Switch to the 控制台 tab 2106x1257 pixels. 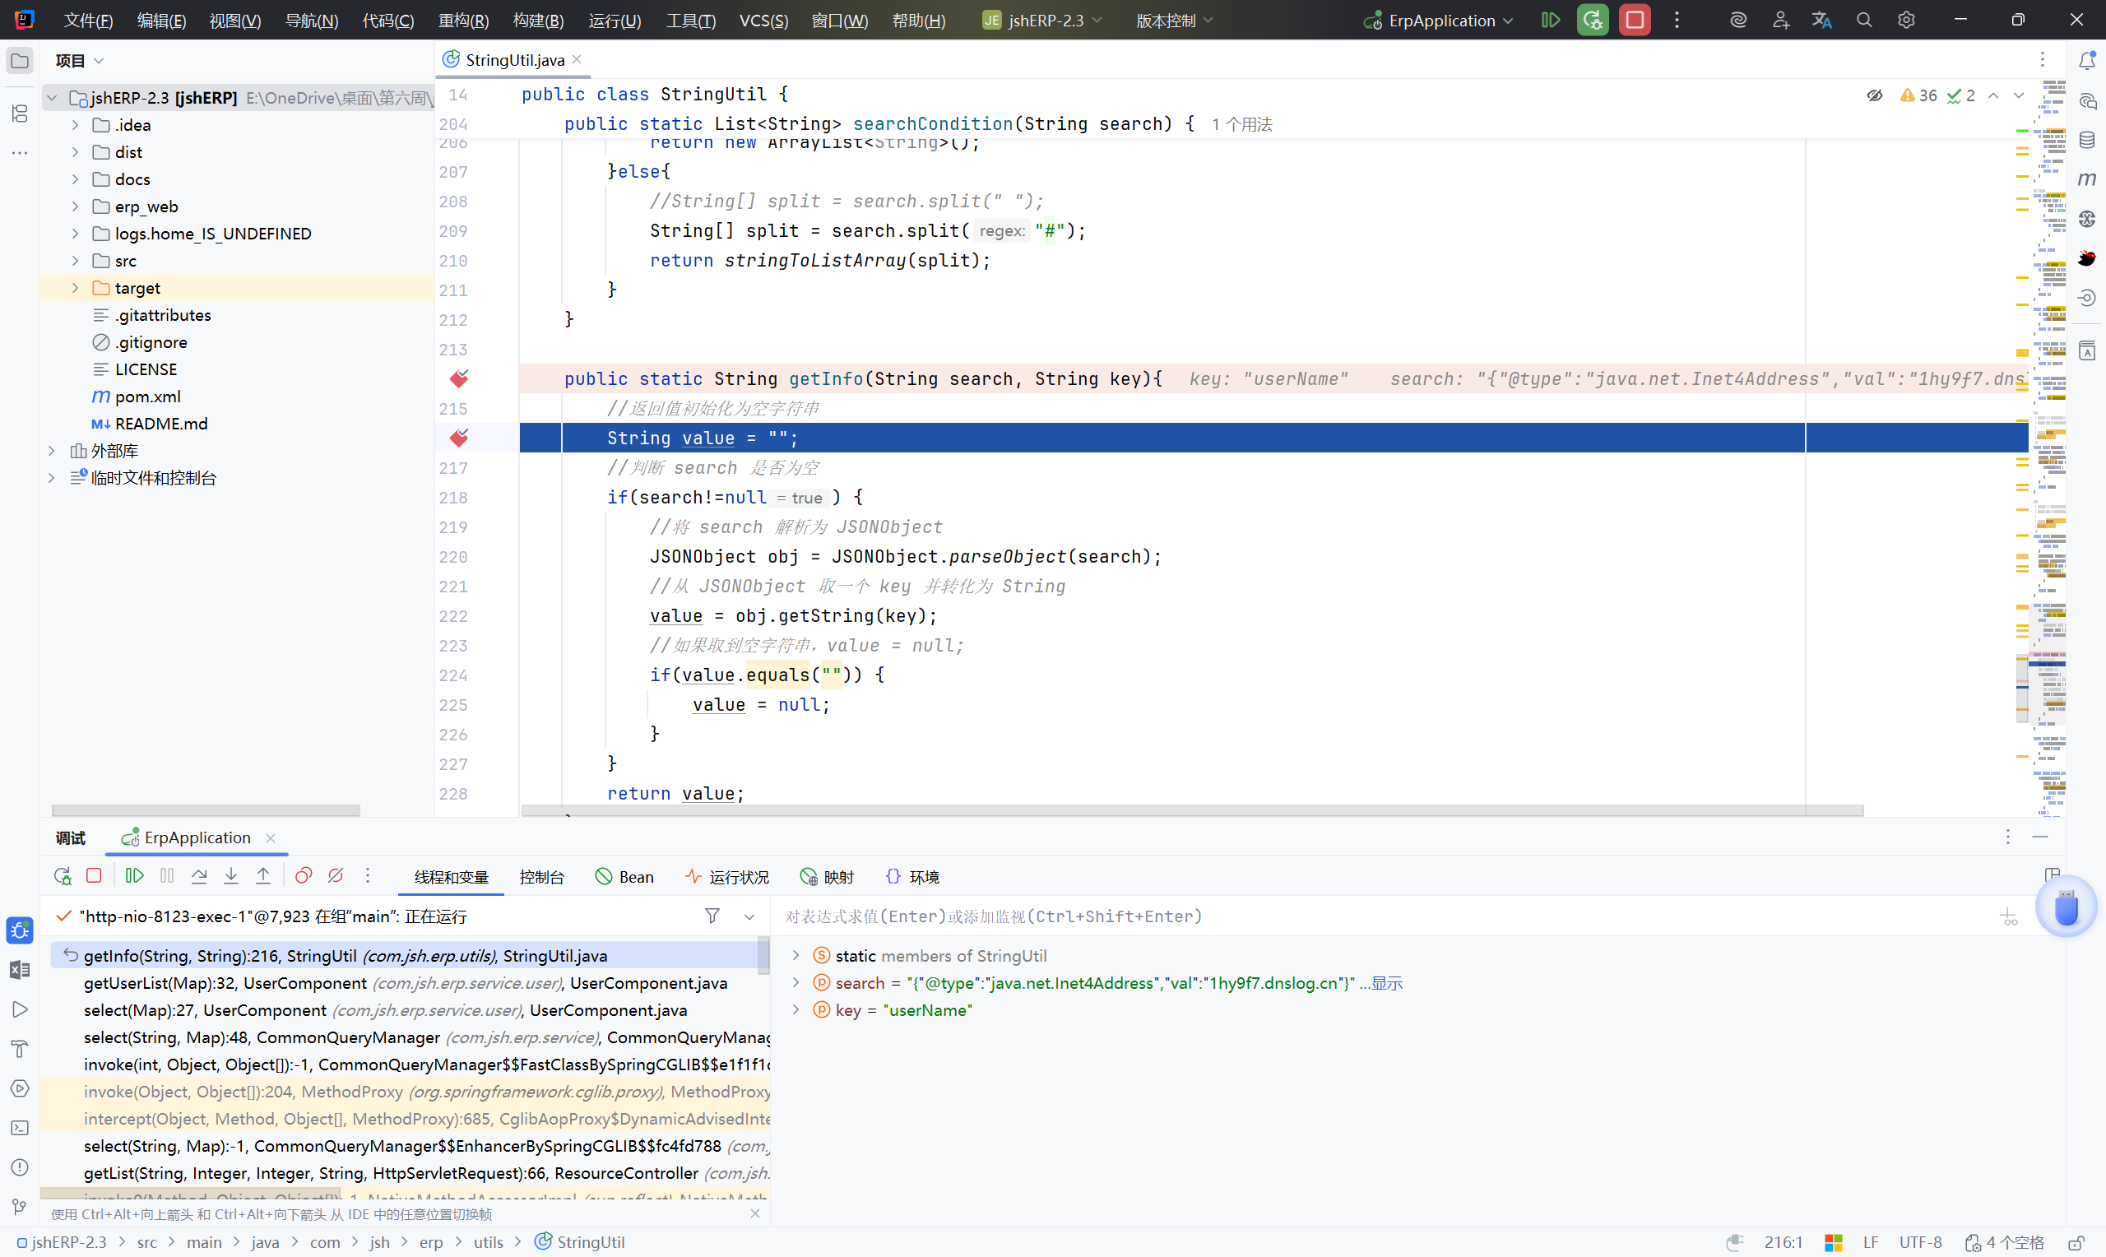pyautogui.click(x=541, y=877)
